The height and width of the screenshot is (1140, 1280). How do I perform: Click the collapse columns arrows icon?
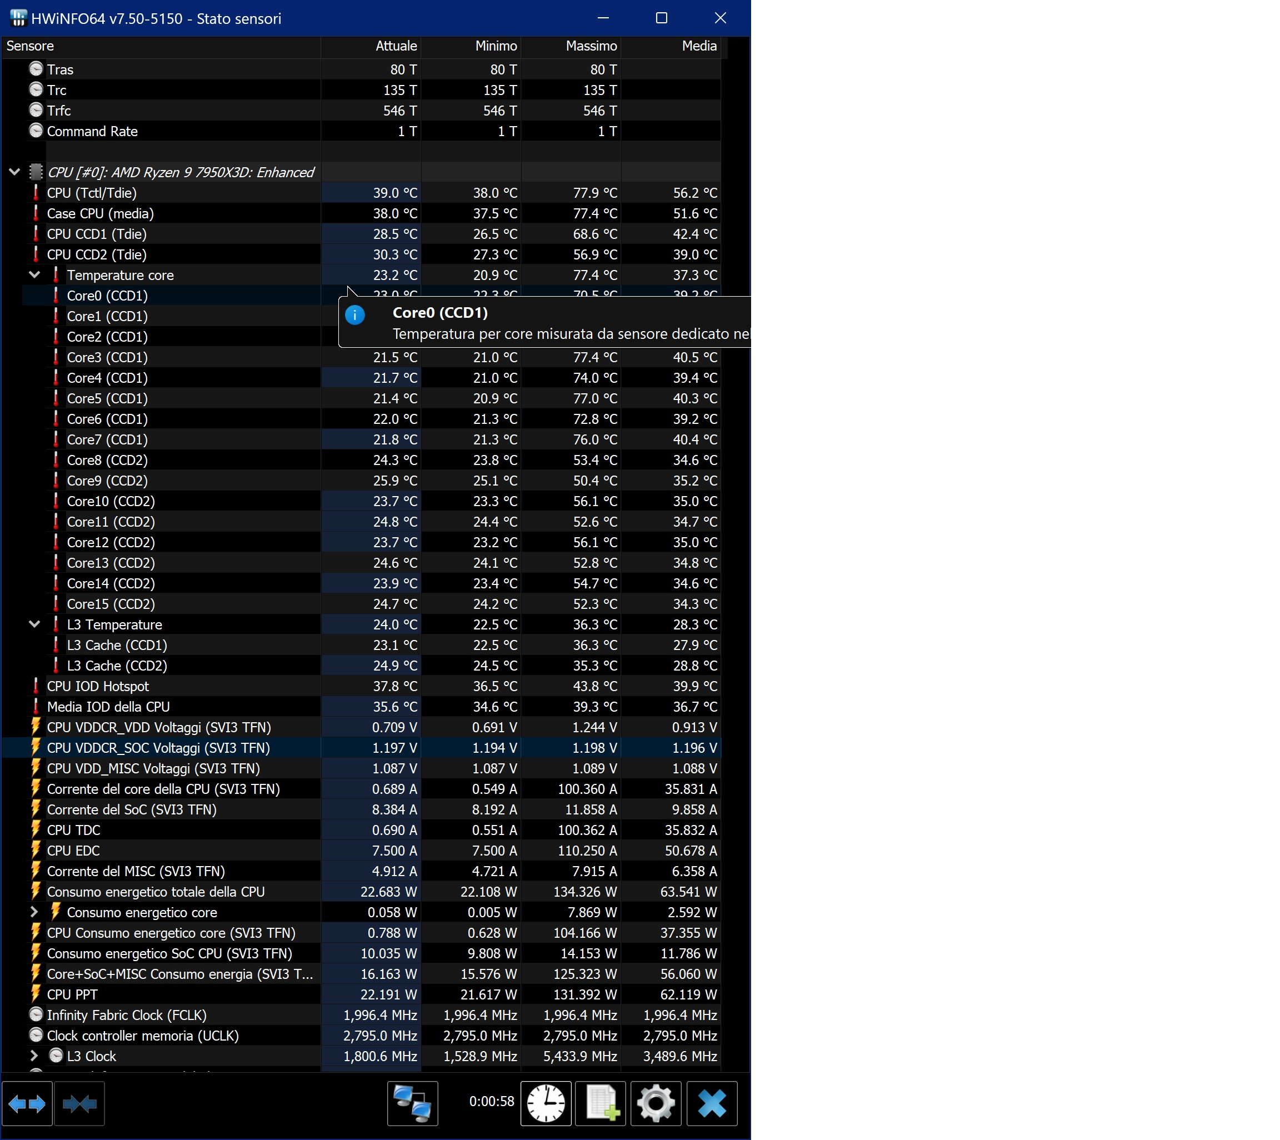tap(79, 1104)
